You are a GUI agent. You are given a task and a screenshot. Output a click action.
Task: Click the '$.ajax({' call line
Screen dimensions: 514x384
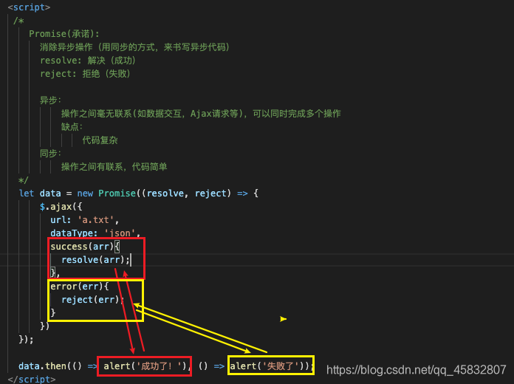61,207
